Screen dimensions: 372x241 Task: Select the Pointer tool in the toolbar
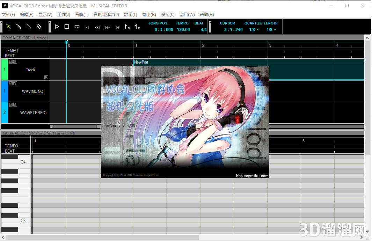point(8,27)
